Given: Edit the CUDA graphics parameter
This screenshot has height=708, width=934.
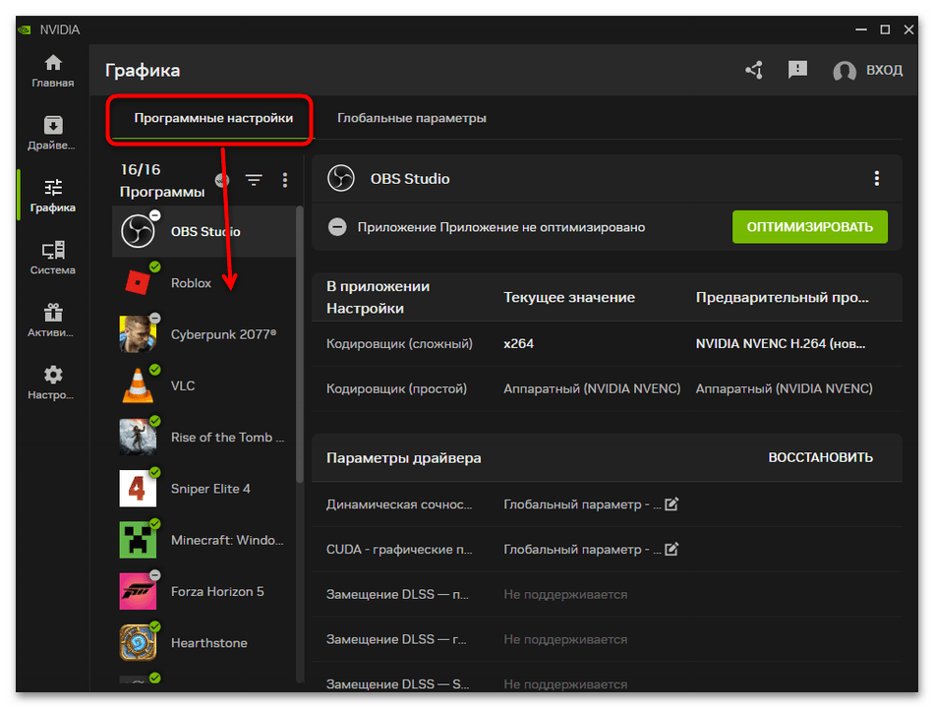Looking at the screenshot, I should tap(671, 550).
